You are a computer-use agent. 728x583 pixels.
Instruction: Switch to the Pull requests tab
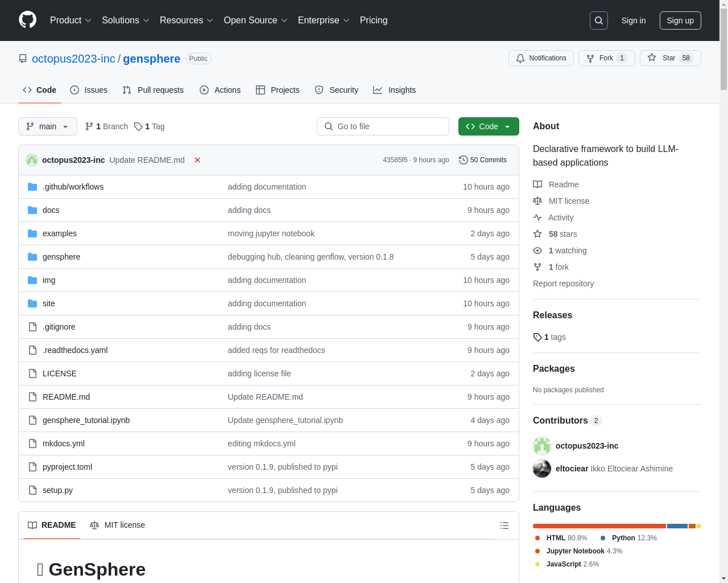click(x=153, y=90)
